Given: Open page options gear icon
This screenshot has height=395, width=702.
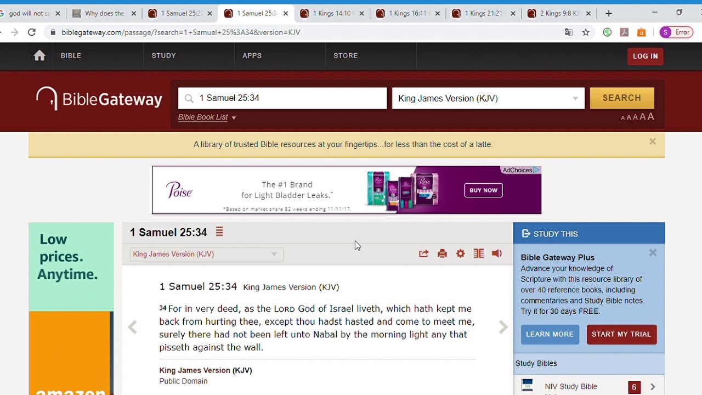Looking at the screenshot, I should tap(460, 253).
